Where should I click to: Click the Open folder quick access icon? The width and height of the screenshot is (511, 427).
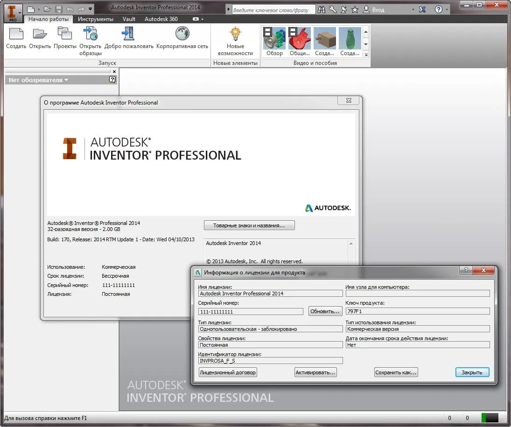click(x=48, y=9)
